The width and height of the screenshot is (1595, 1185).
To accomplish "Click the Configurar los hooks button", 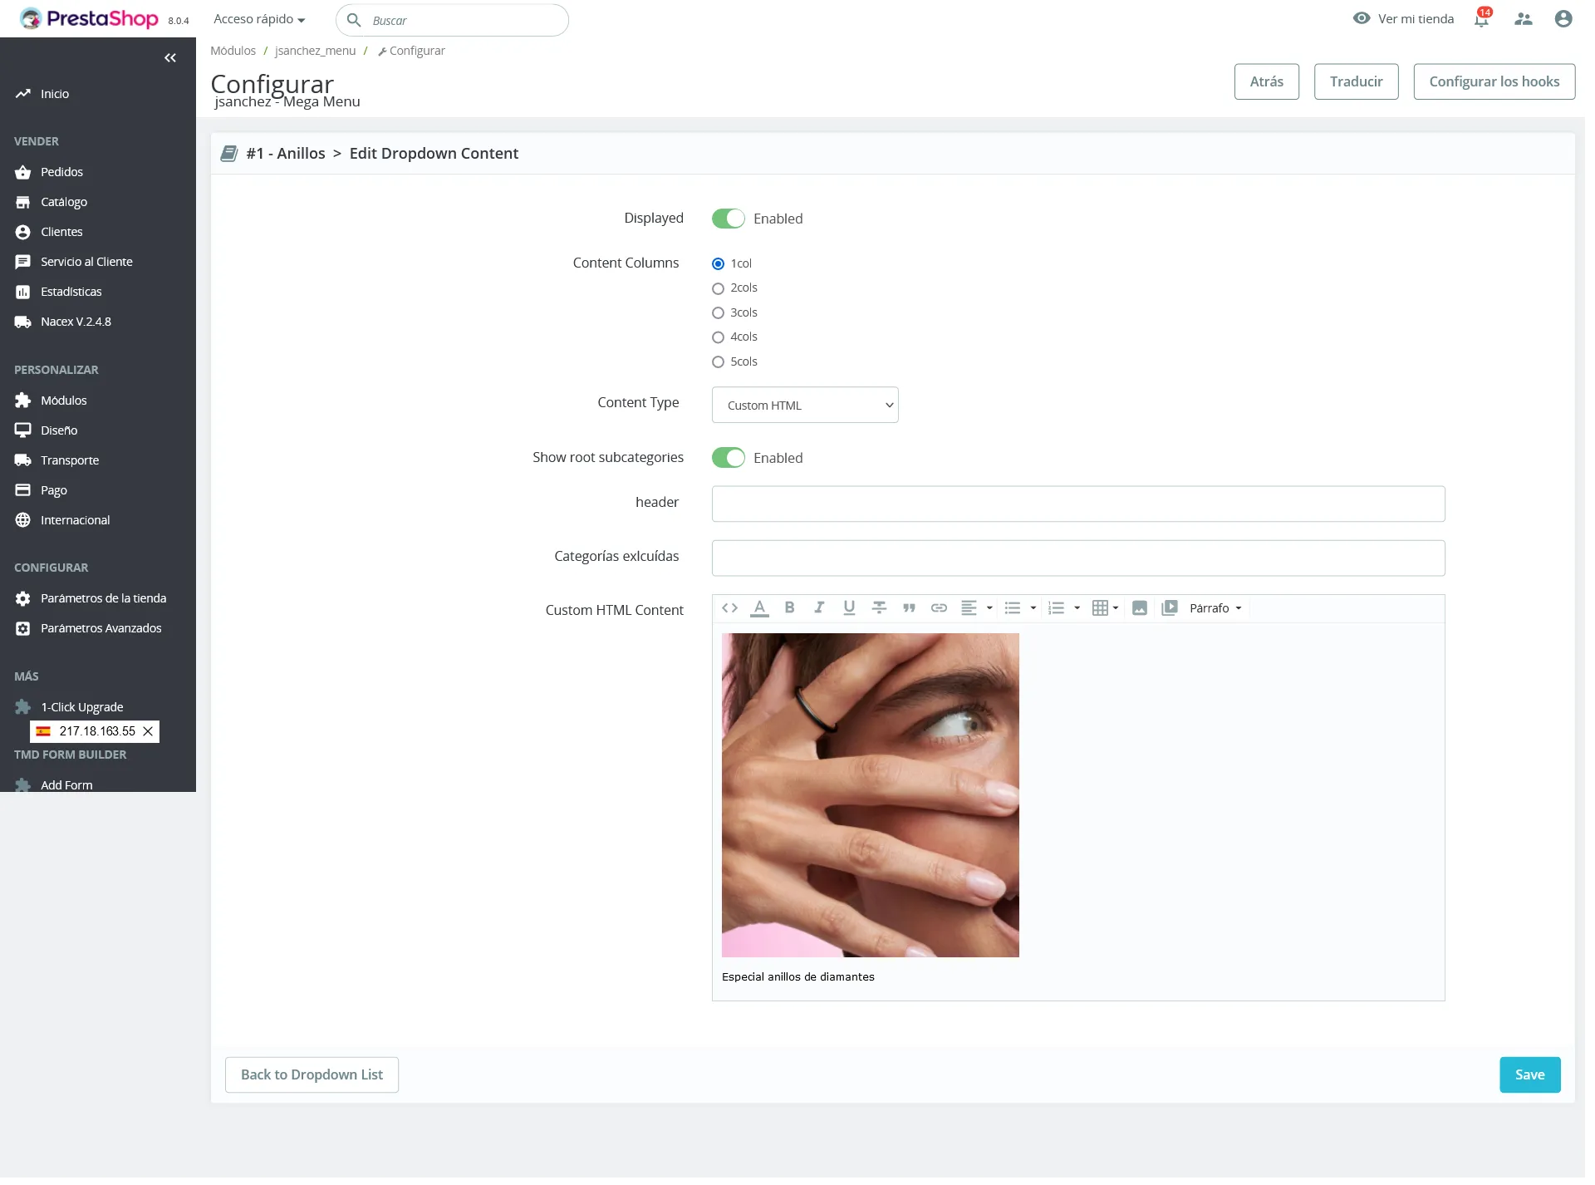I will pos(1494,81).
